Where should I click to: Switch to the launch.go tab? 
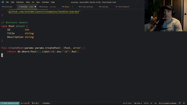[x=8, y=7]
